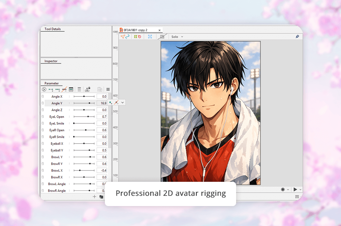Image resolution: width=341 pixels, height=226 pixels.
Task: Select the Inspector panel tab
Action: coord(51,61)
